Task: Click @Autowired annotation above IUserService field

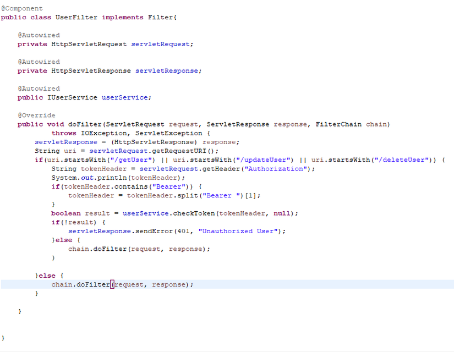Action: click(39, 89)
